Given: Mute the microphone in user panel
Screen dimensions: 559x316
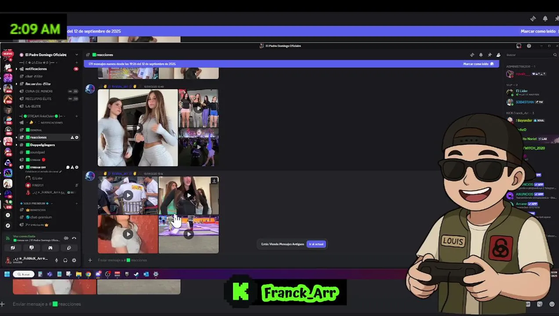Looking at the screenshot, I should (56, 260).
